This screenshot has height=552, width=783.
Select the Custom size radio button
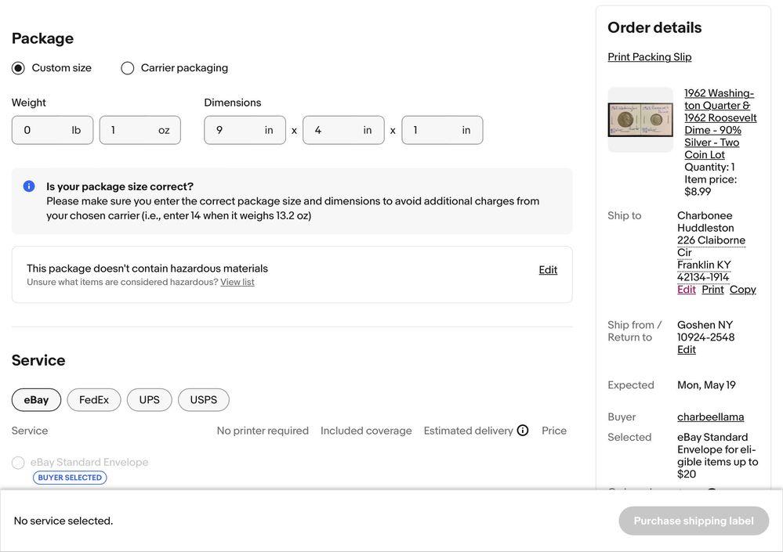(18, 68)
